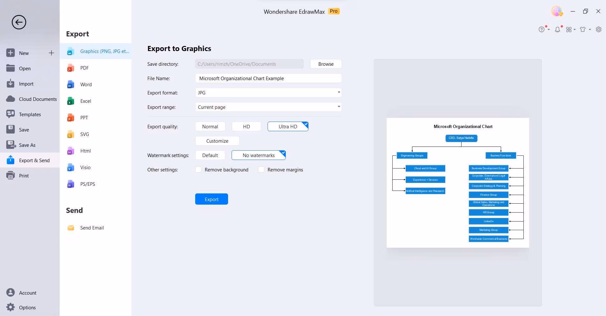This screenshot has width=606, height=316.
Task: Open the apps grid icon
Action: [569, 29]
